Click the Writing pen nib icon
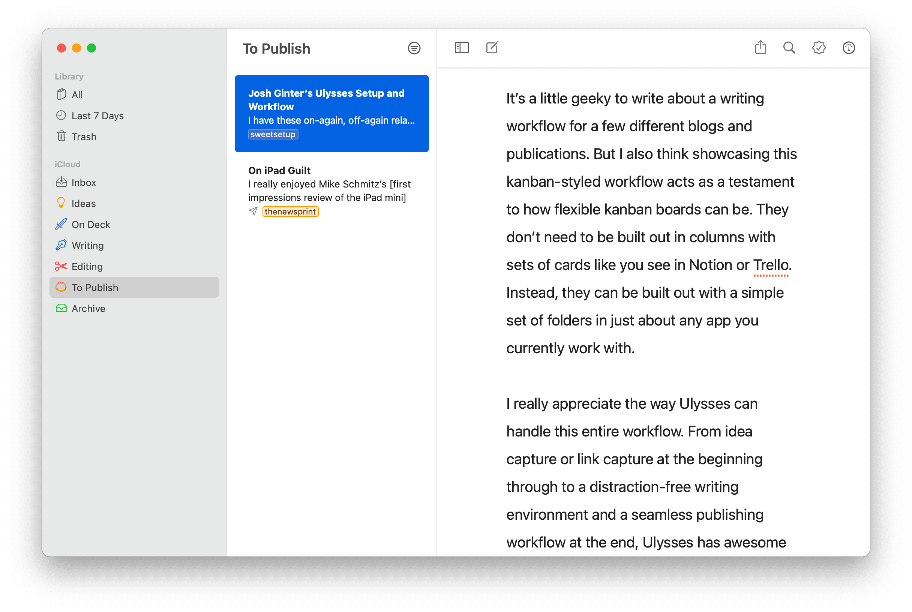 [61, 245]
